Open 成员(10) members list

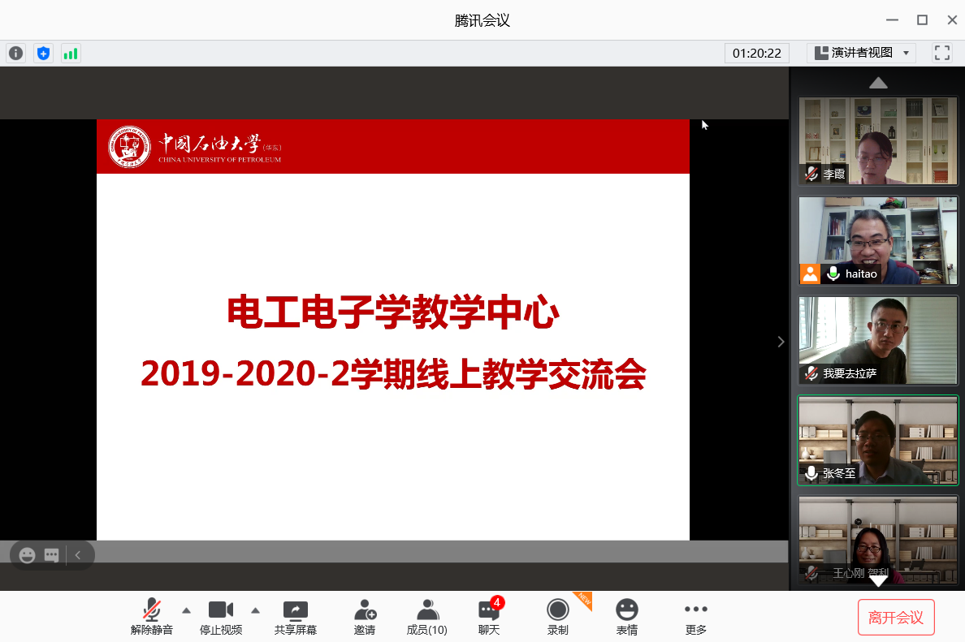pos(426,617)
